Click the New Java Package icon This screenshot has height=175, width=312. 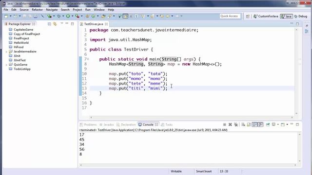point(87,16)
